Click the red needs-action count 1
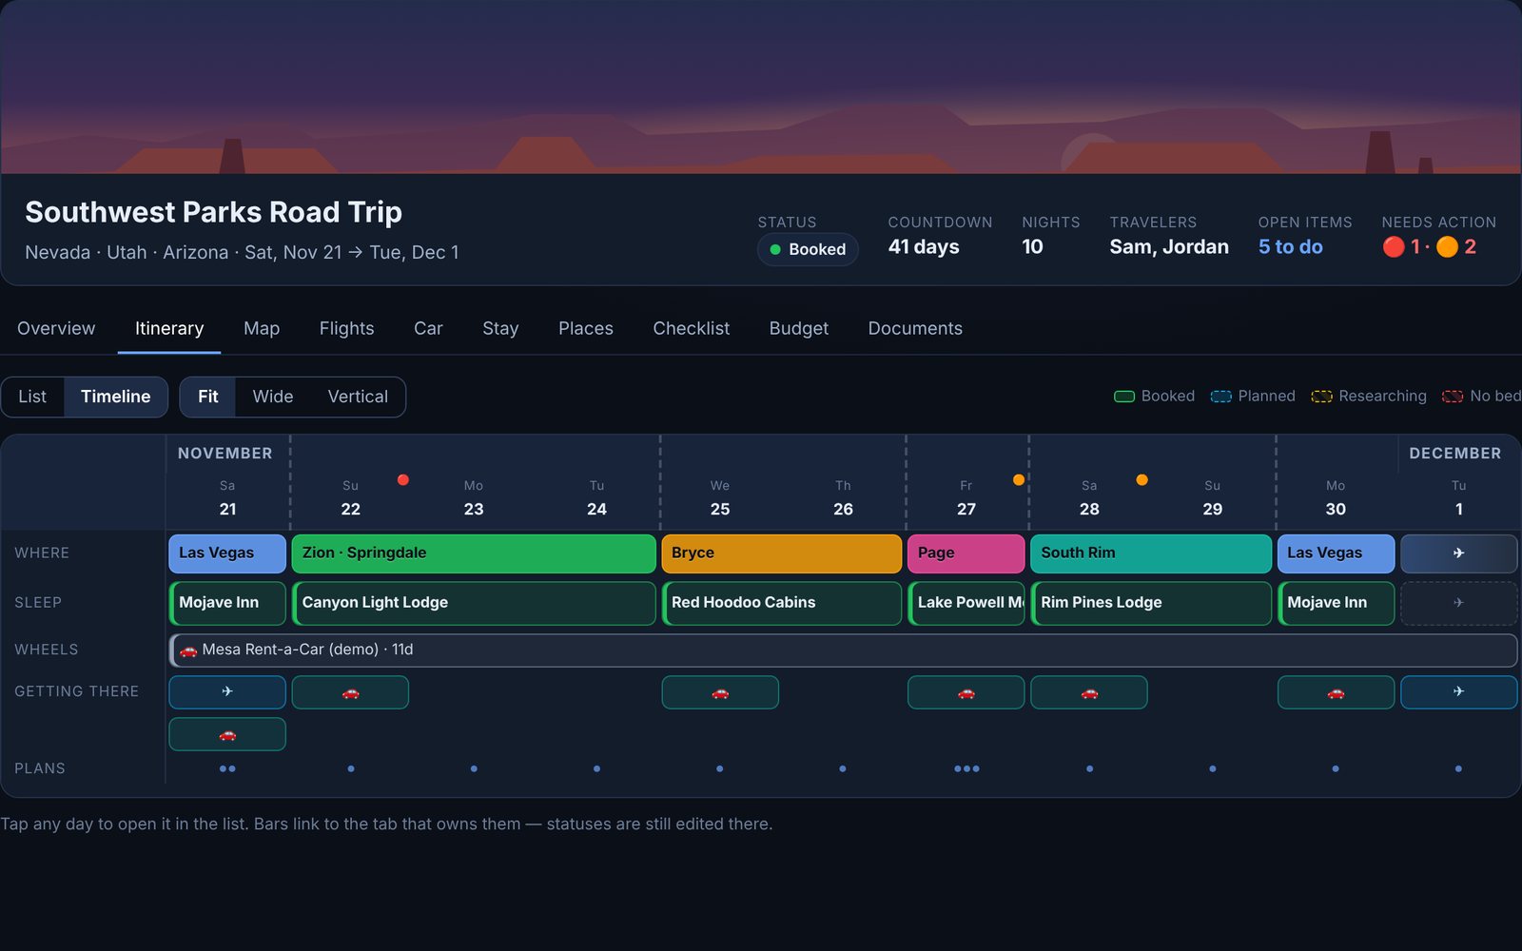1522x951 pixels. (x=1402, y=247)
